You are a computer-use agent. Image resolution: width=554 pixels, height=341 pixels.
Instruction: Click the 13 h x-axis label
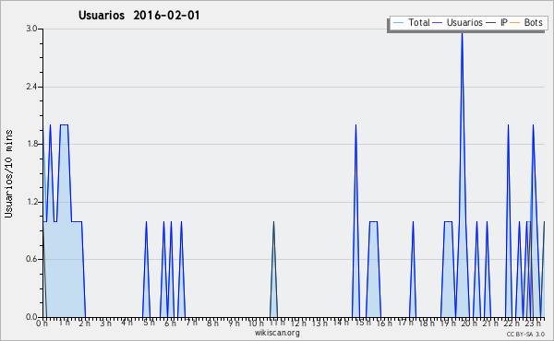click(319, 323)
